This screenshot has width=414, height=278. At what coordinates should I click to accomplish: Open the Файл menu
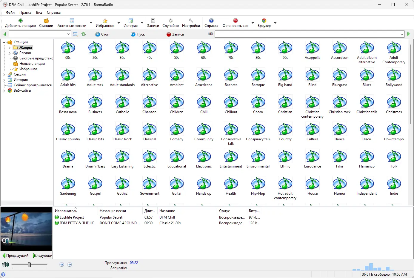(x=10, y=13)
